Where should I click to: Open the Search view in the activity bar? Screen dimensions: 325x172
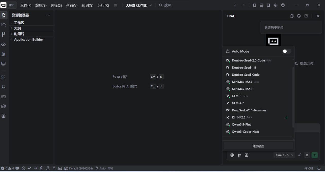4,25
